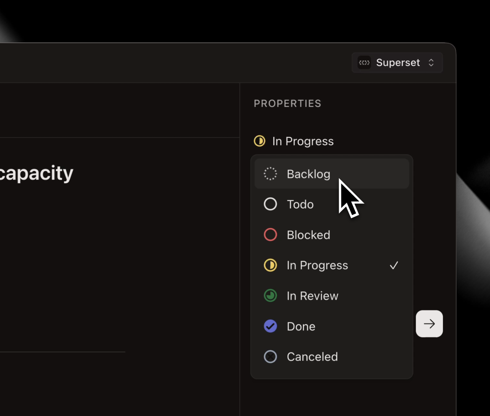Open the In Progress status dropdown
Image resolution: width=490 pixels, height=416 pixels.
coord(303,141)
